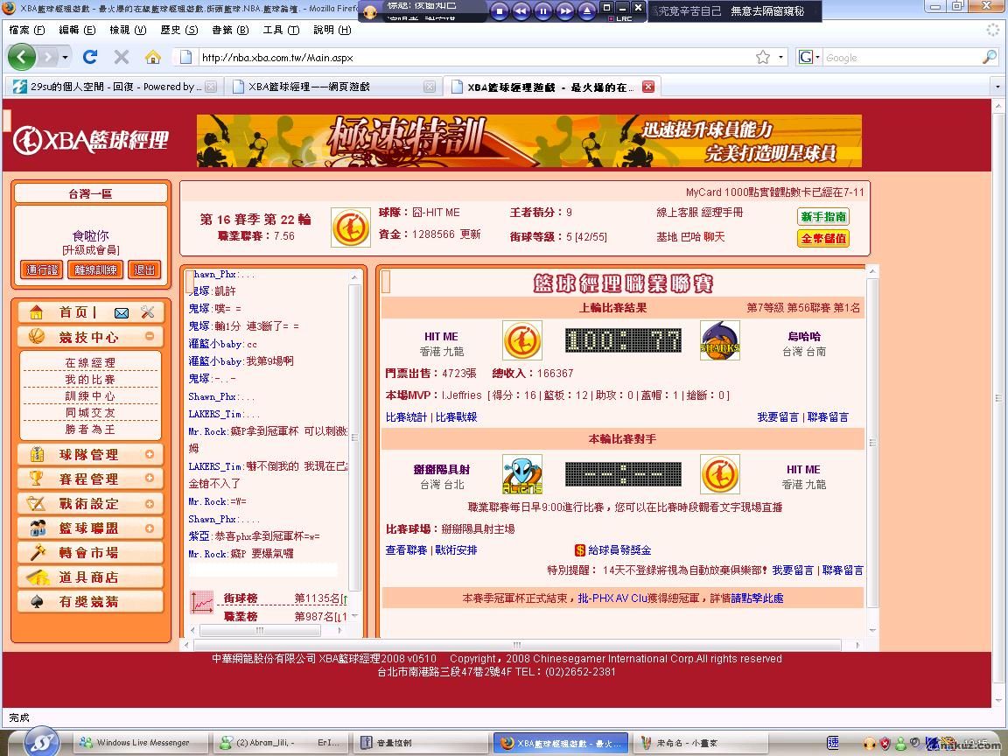Click the SHARKS team logo
Screen dimensions: 1008x756
(x=719, y=341)
